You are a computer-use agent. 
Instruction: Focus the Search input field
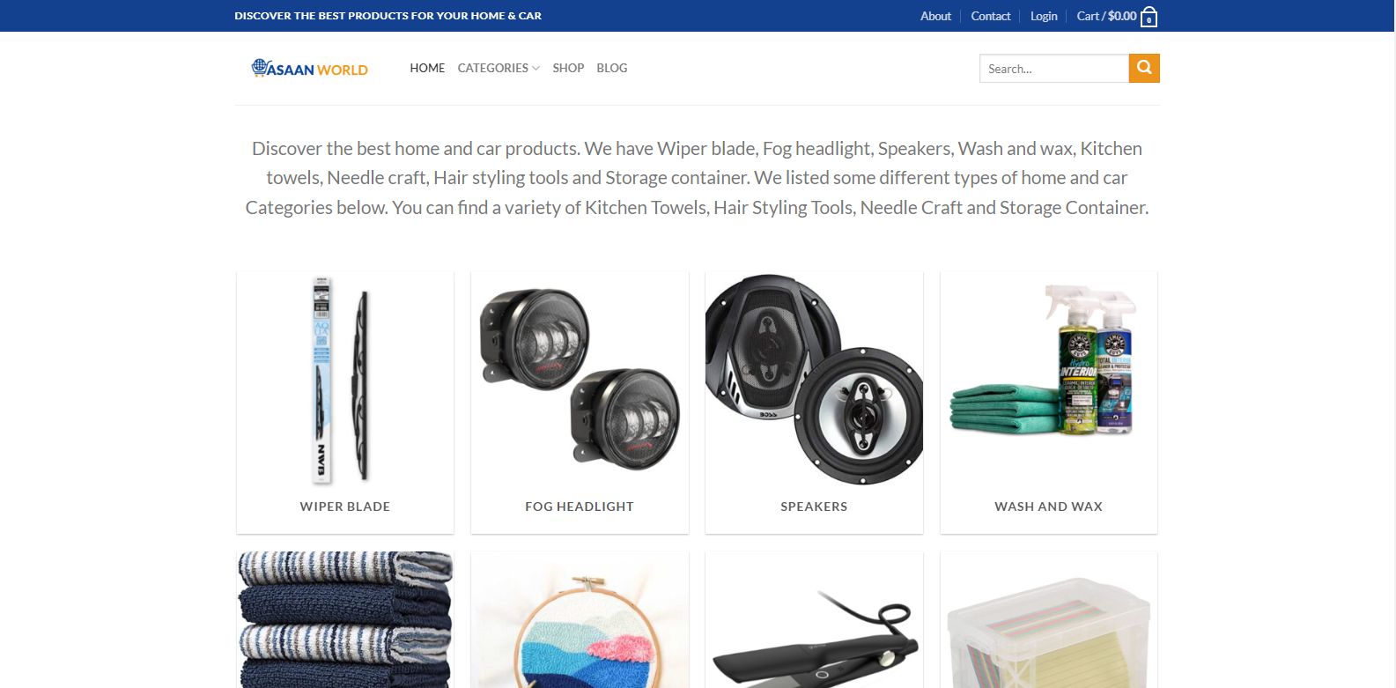point(1054,68)
